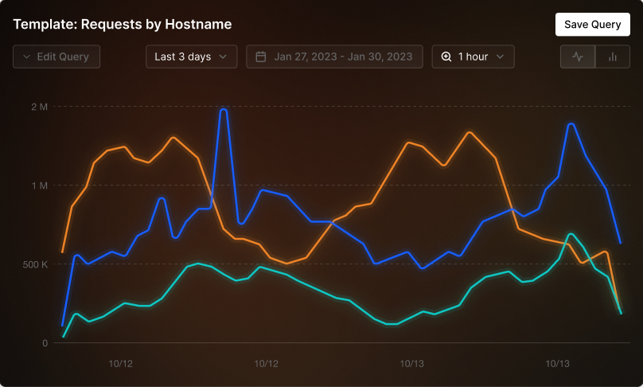Select the Jan 27 - Jan 30, 2023 date field
643x387 pixels.
(x=334, y=57)
